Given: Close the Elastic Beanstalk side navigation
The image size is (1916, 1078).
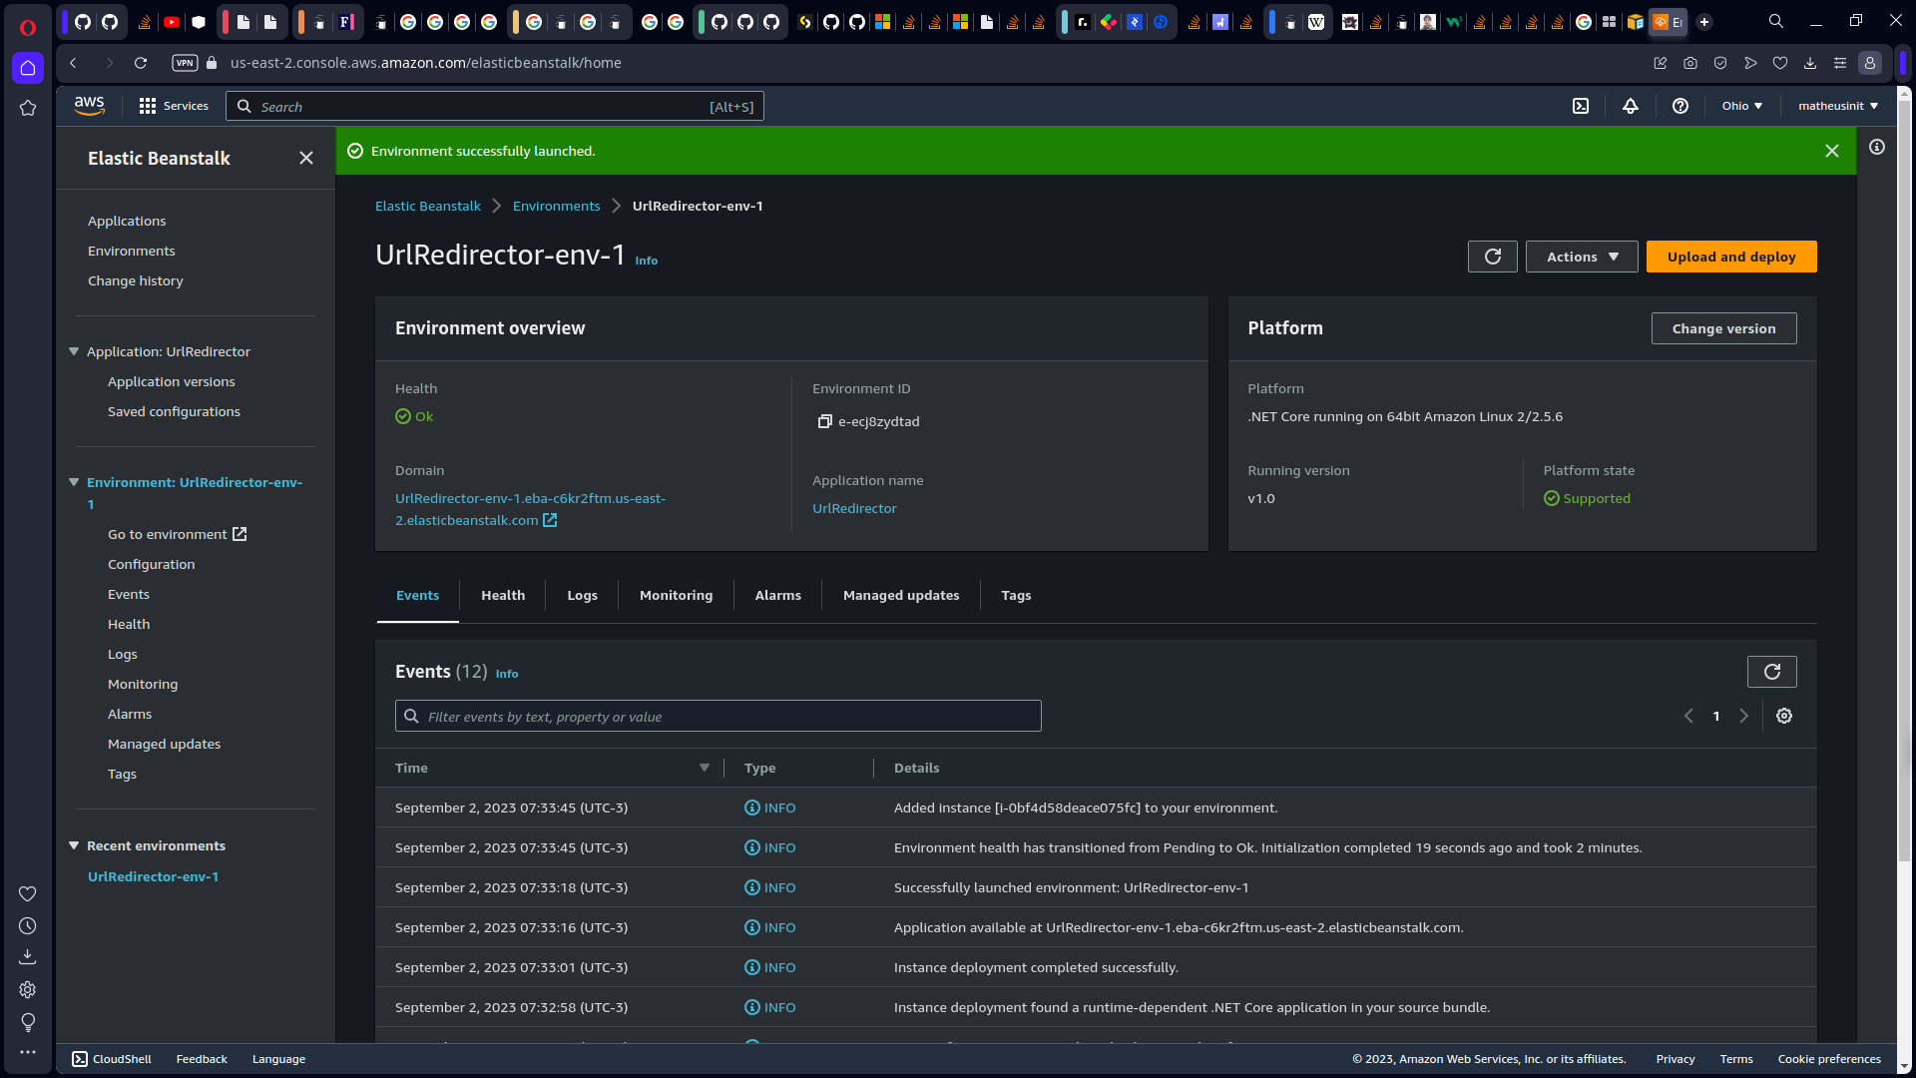Looking at the screenshot, I should tap(306, 158).
